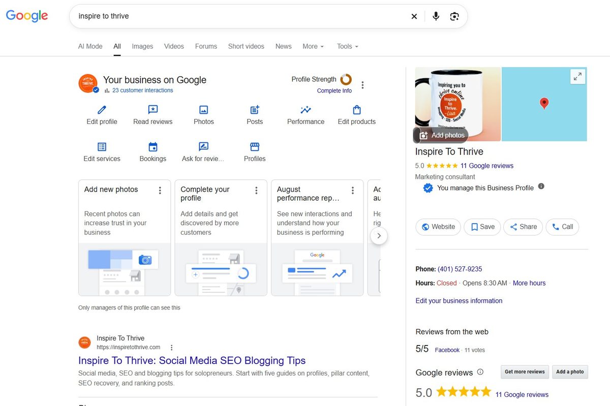Click the Share button

524,227
